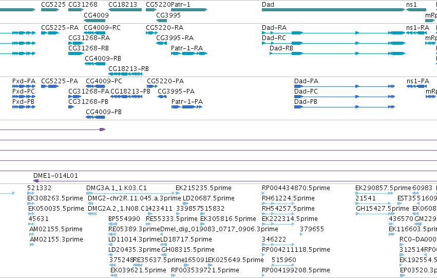This screenshot has width=437, height=278.
Task: Click transcript label Patr-1-RA
Action: (187, 48)
